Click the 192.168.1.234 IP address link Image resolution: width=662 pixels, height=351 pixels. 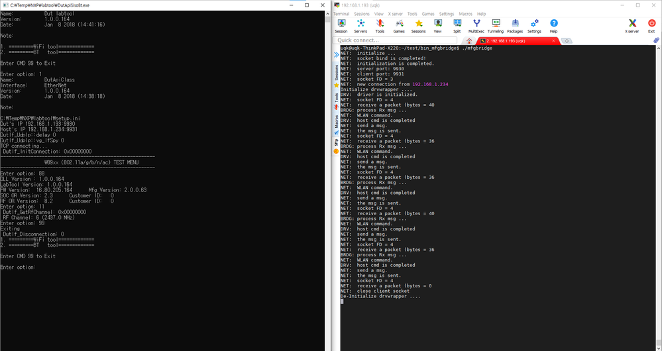[x=430, y=84]
